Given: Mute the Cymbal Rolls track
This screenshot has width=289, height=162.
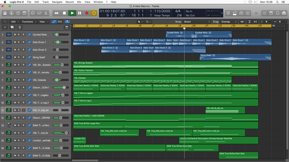Looking at the screenshot, I should pyautogui.click(x=15, y=35).
